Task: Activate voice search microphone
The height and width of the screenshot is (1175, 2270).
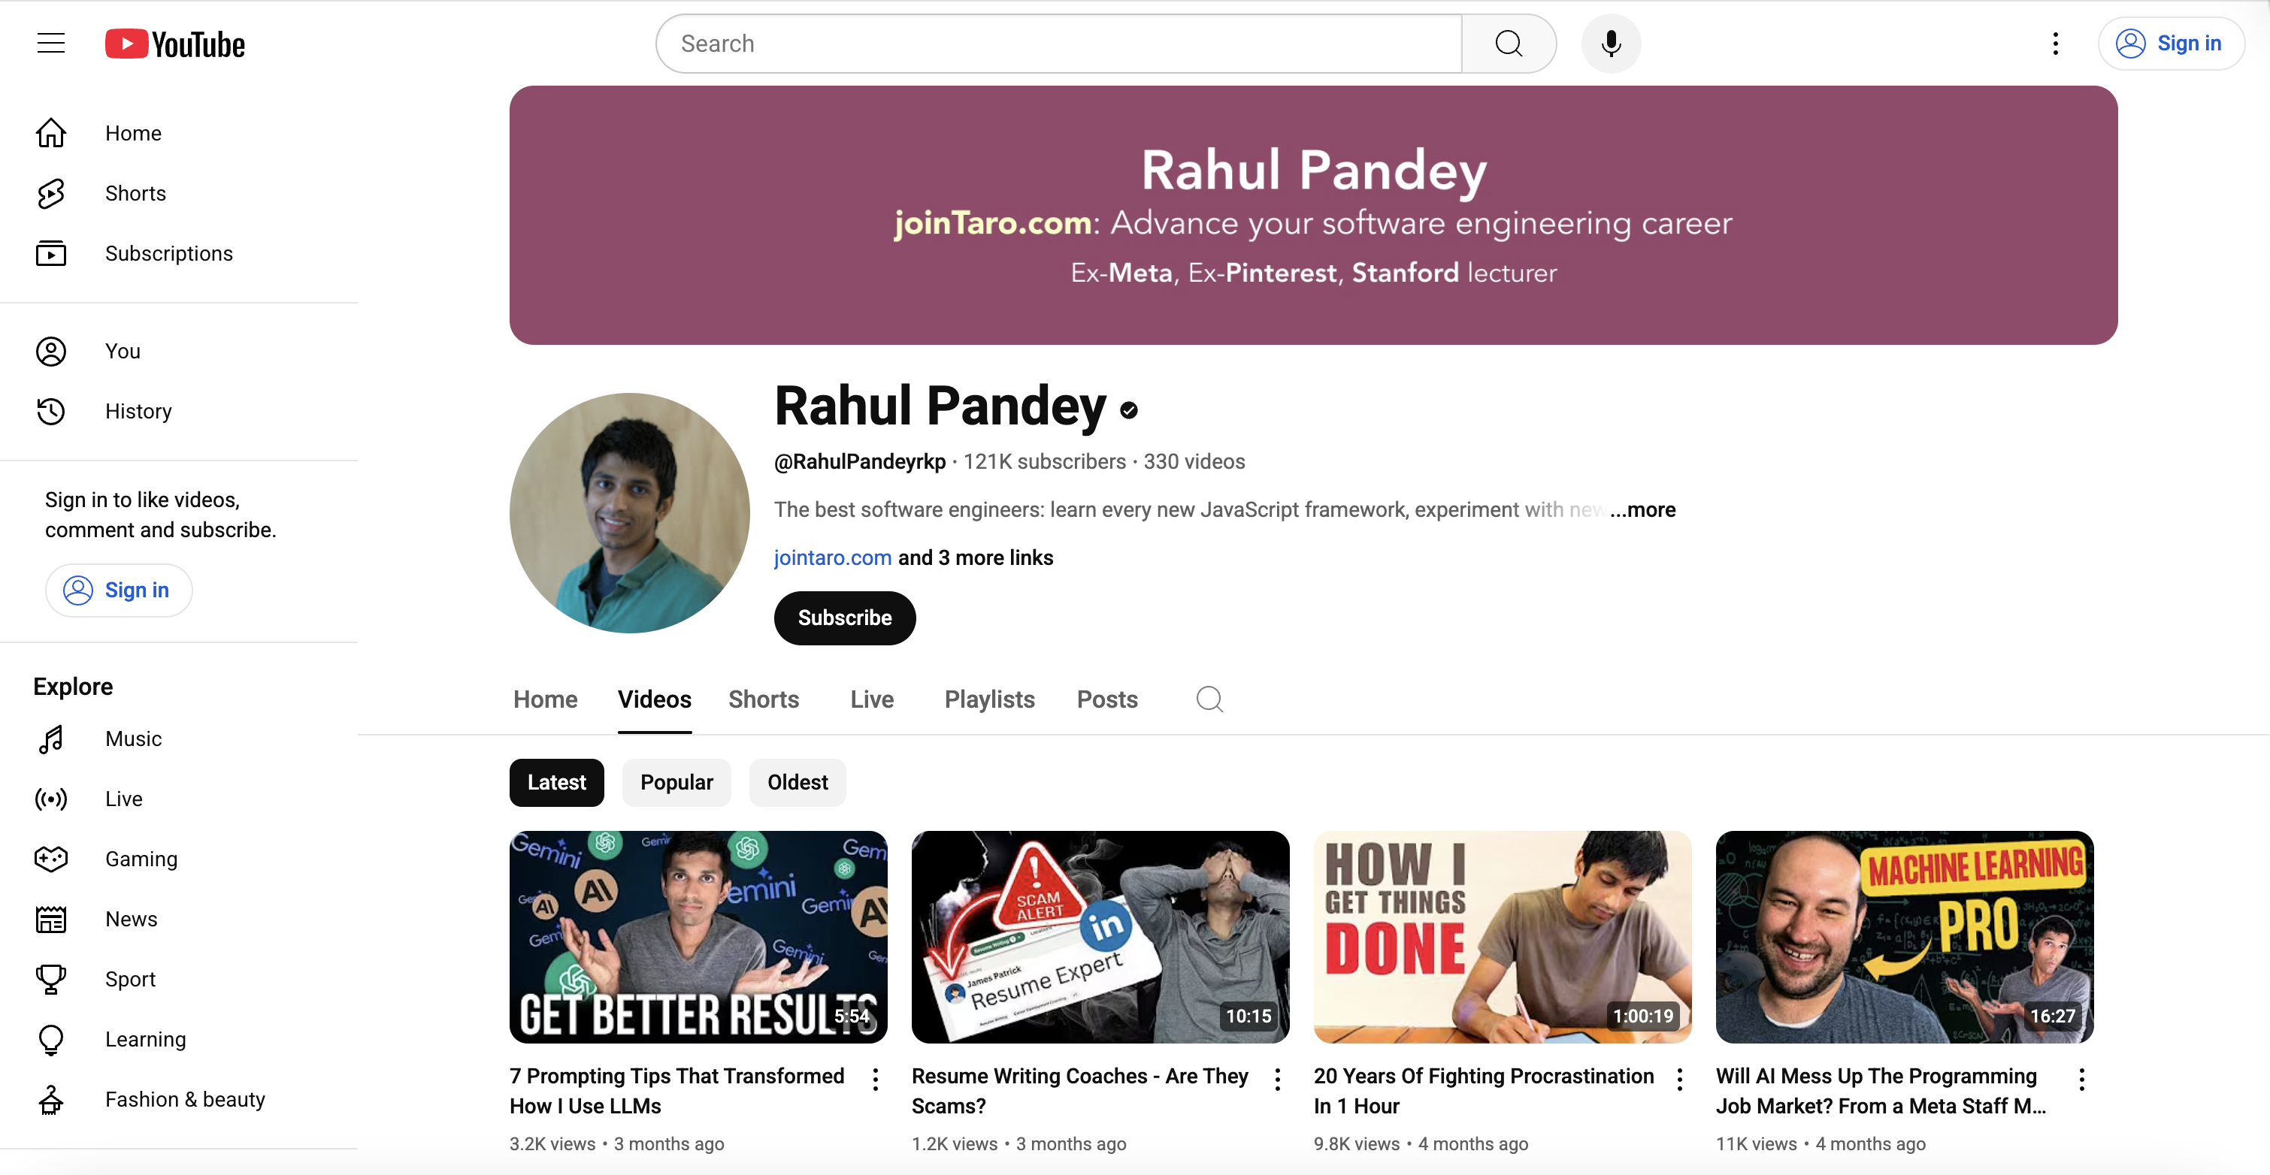Action: (1611, 43)
